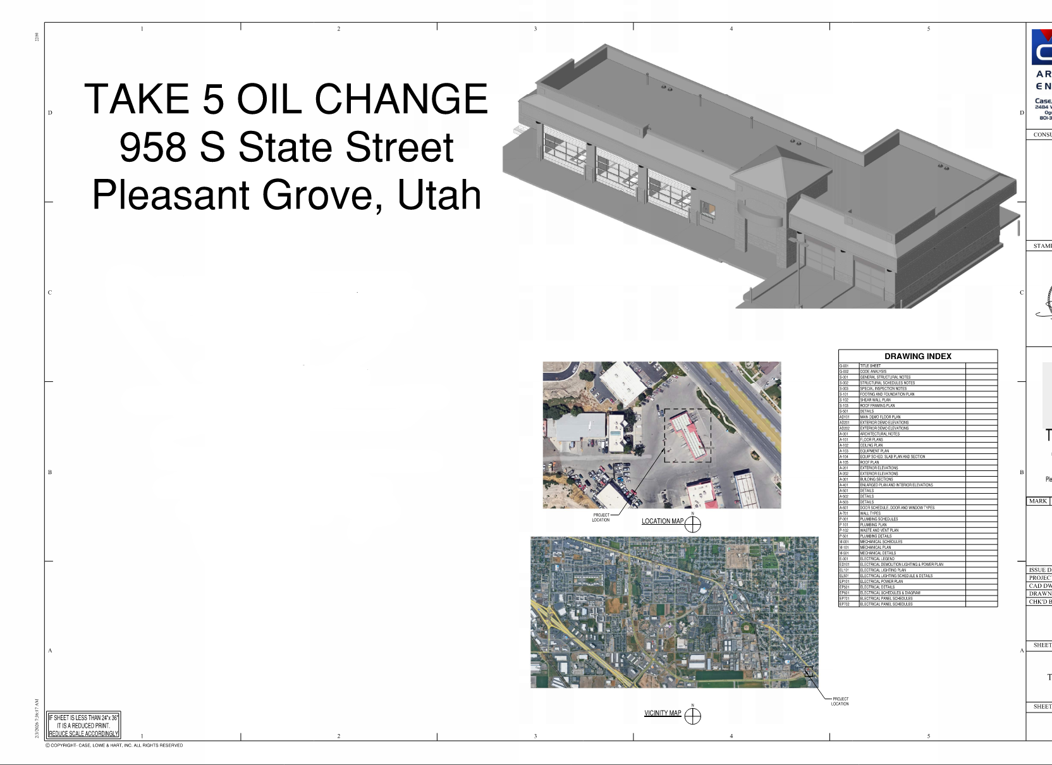Click 'PROJECT LOCATION' callout under the location map
This screenshot has width=1052, height=765.
pyautogui.click(x=601, y=518)
